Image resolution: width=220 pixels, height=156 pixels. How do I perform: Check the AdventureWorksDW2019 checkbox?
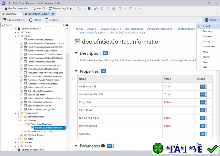15,150
